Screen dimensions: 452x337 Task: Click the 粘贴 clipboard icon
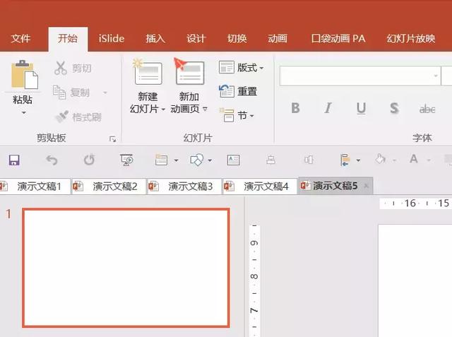pyautogui.click(x=25, y=75)
